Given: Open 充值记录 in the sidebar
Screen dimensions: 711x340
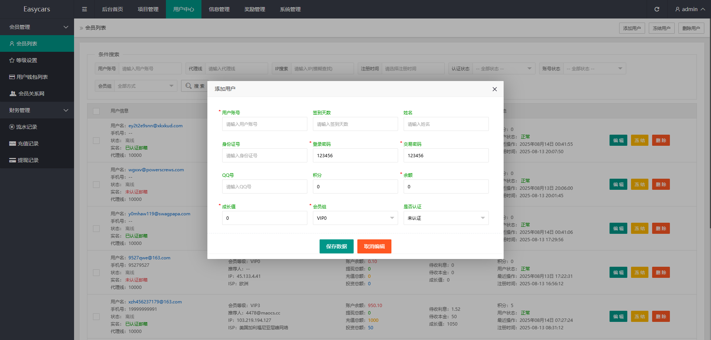Looking at the screenshot, I should [24, 144].
